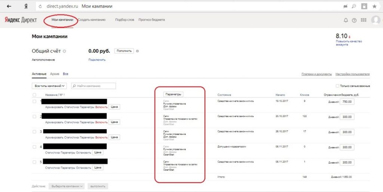383x192 pixels.
Task: Click the 8.10 account quality score
Action: 341,36
